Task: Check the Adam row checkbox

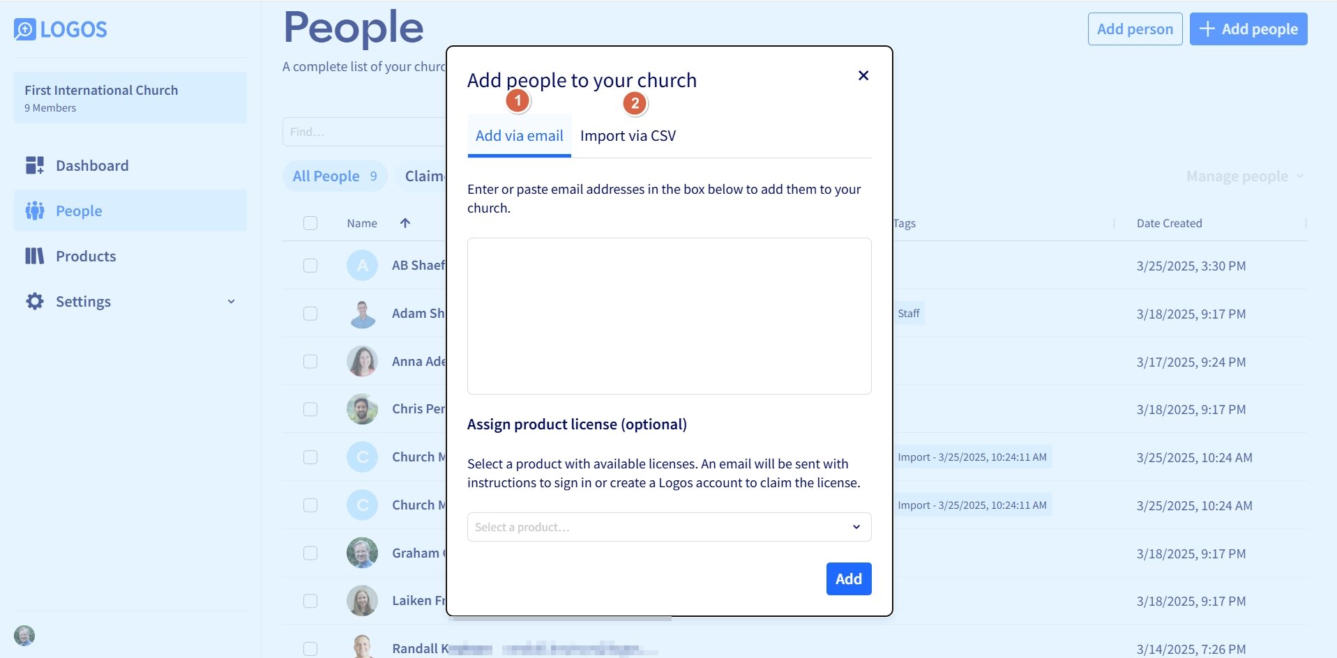Action: tap(310, 314)
